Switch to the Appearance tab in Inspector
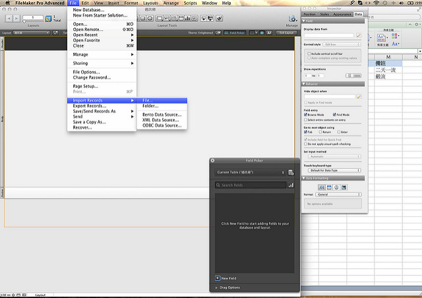422x298 pixels. (342, 15)
